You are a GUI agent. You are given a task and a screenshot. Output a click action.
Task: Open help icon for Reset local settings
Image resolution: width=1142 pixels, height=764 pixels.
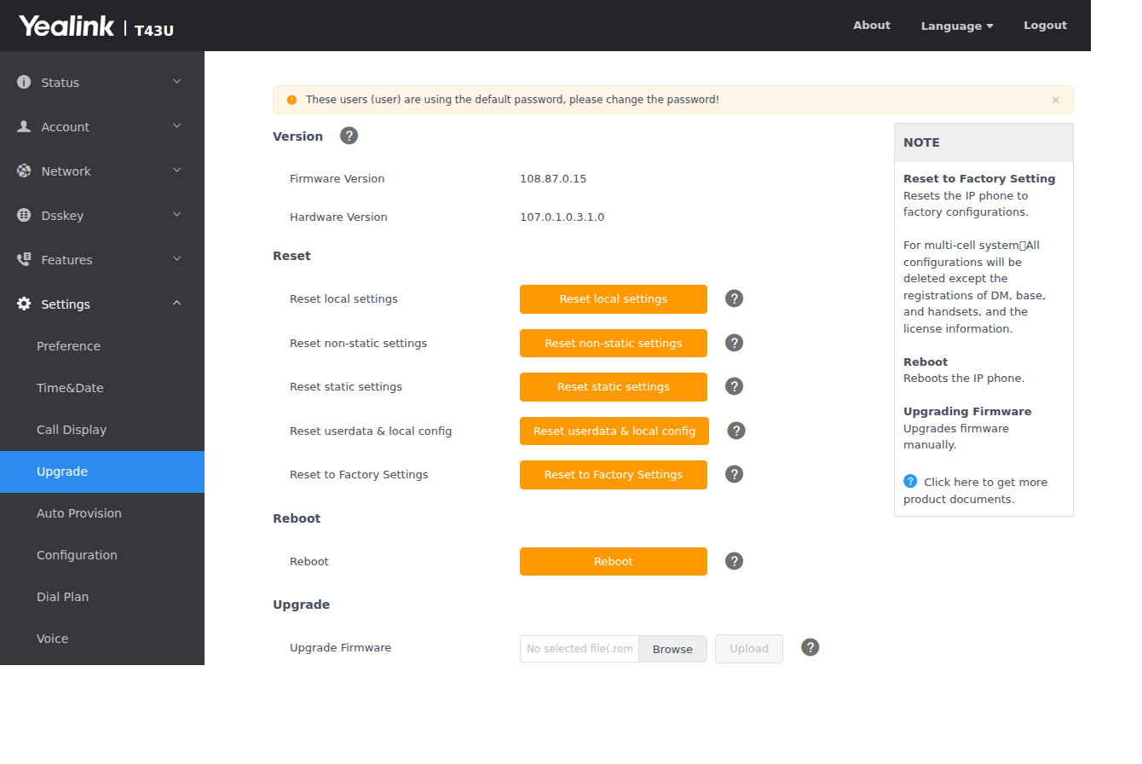tap(734, 298)
